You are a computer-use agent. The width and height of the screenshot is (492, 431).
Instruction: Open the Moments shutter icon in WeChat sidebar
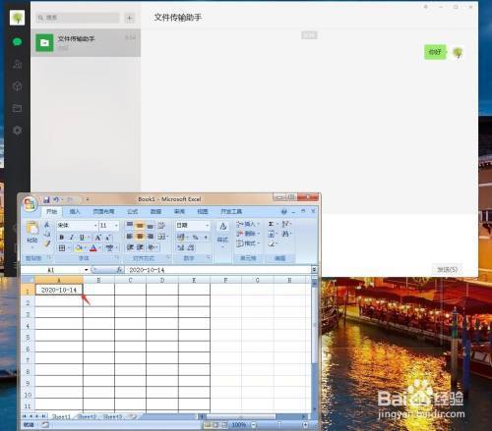pos(17,131)
